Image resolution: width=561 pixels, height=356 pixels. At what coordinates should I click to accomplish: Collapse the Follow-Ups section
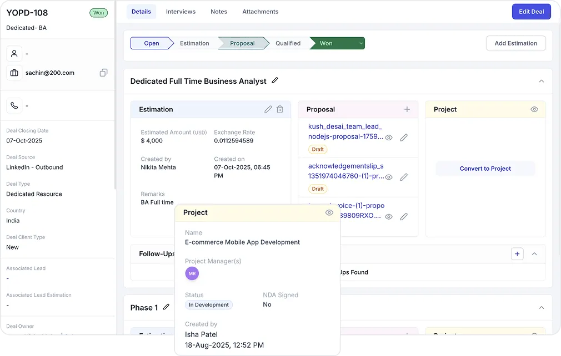point(534,254)
